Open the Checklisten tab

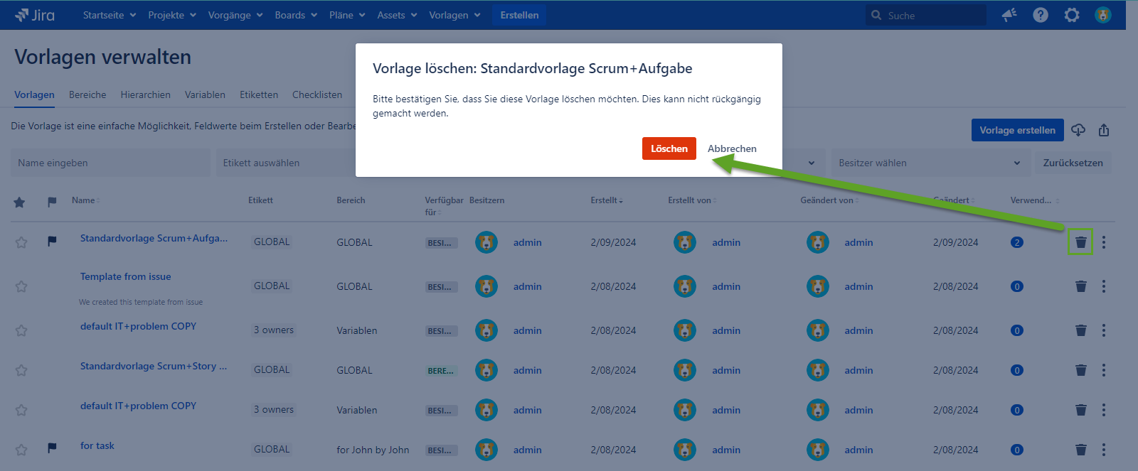click(x=317, y=94)
